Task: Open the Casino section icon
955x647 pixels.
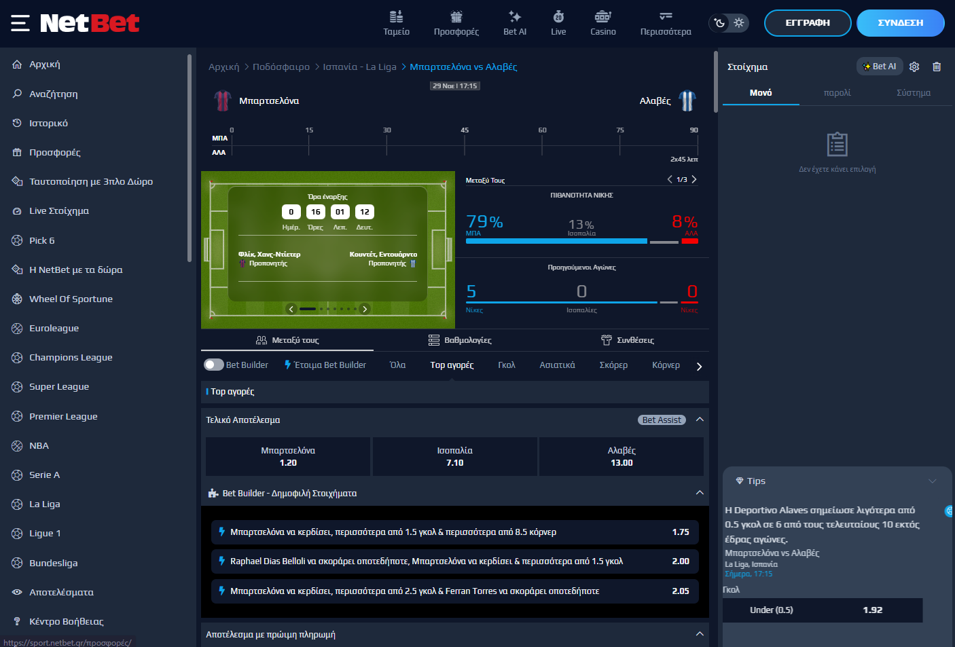Action: (602, 17)
